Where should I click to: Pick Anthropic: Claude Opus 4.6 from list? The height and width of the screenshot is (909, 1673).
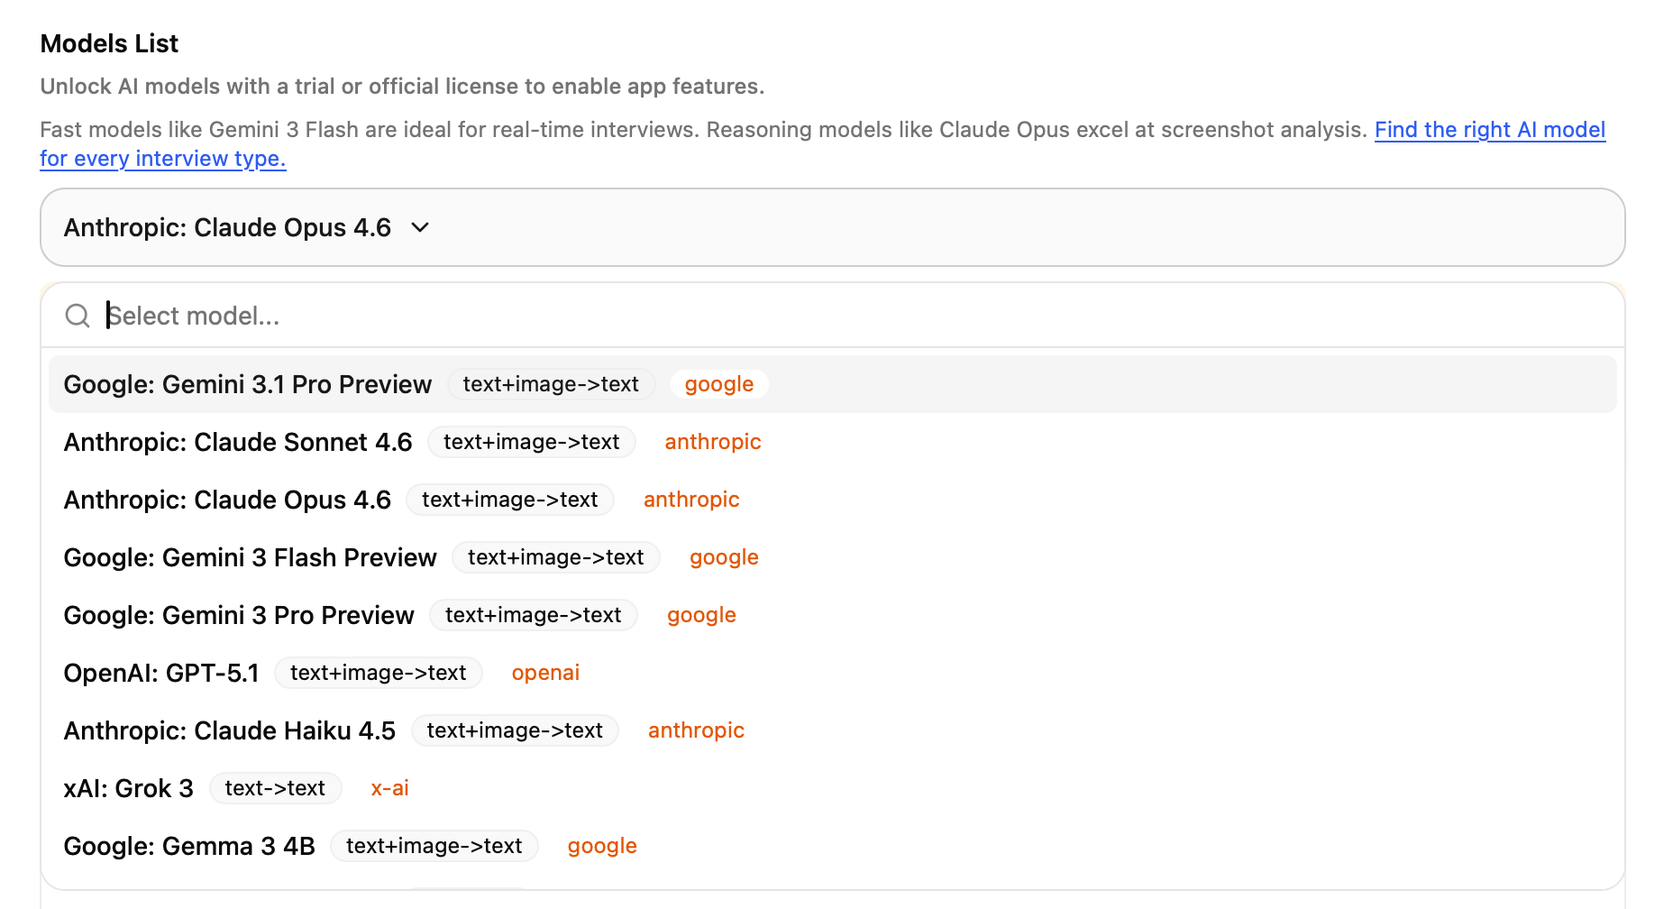pos(227,500)
